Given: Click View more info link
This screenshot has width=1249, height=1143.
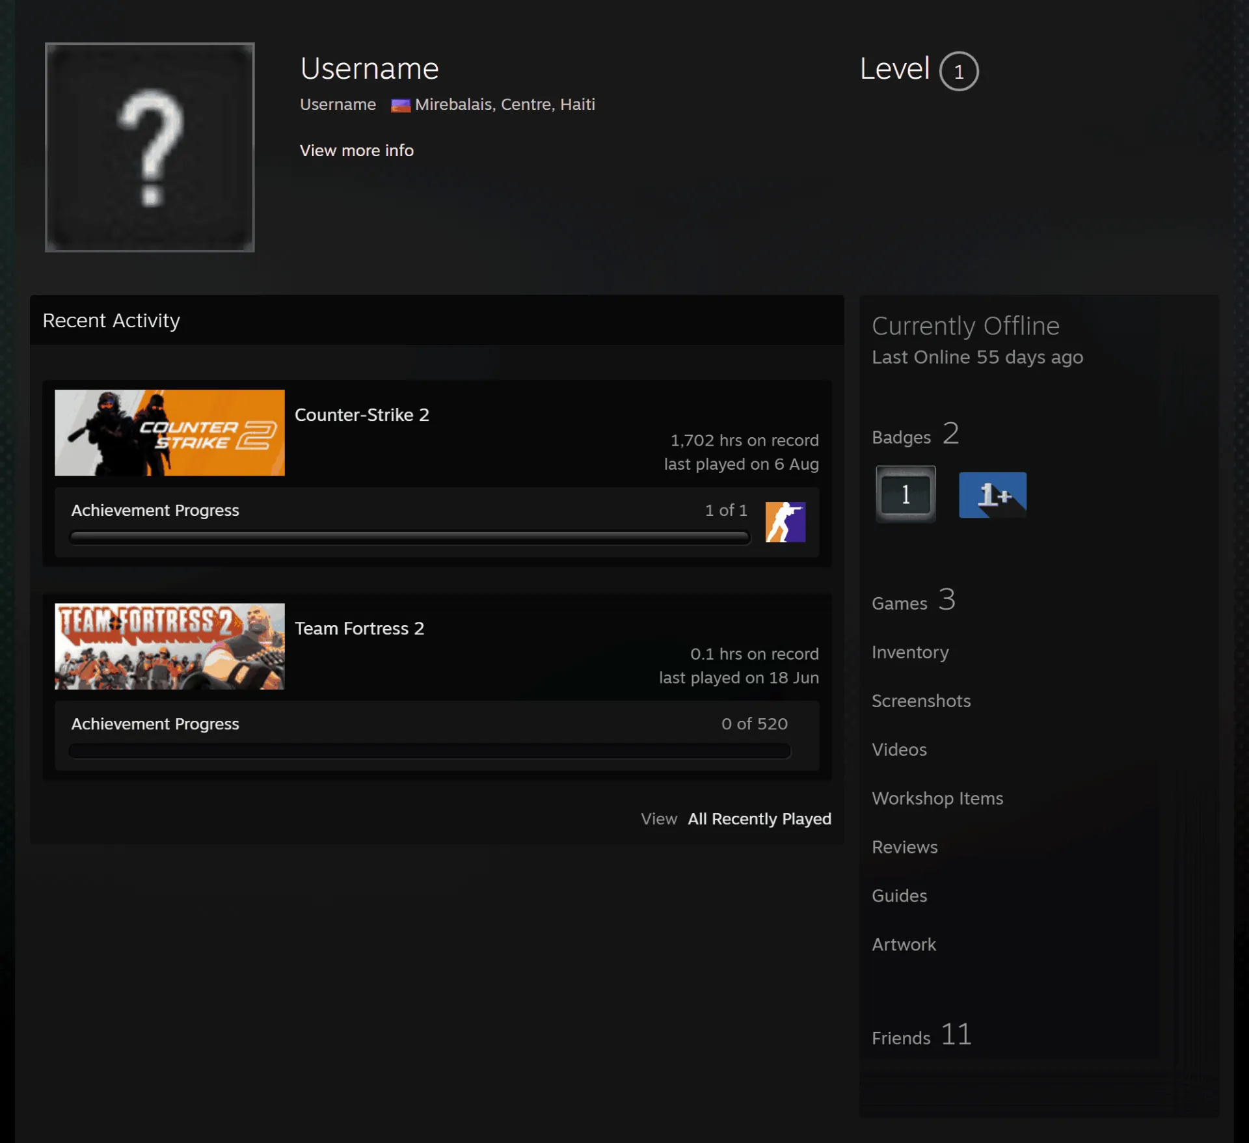Looking at the screenshot, I should [x=356, y=150].
